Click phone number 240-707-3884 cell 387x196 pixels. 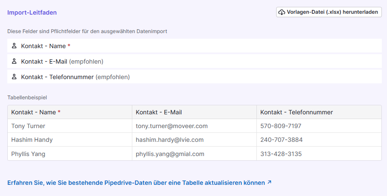(x=281, y=140)
